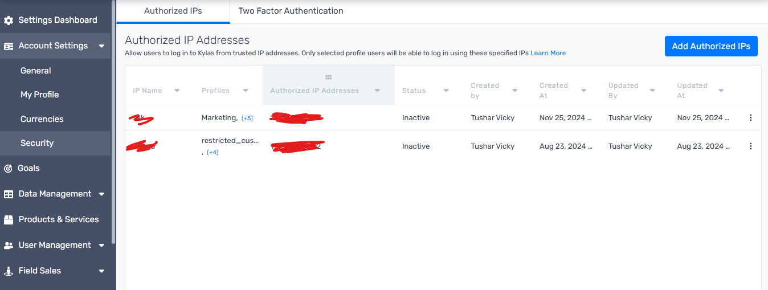Click drag handle above Authorized IP Addresses column
Screen dimensions: 768x290
pos(328,77)
